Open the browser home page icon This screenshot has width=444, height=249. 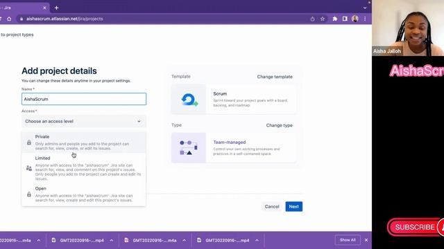coord(9,19)
